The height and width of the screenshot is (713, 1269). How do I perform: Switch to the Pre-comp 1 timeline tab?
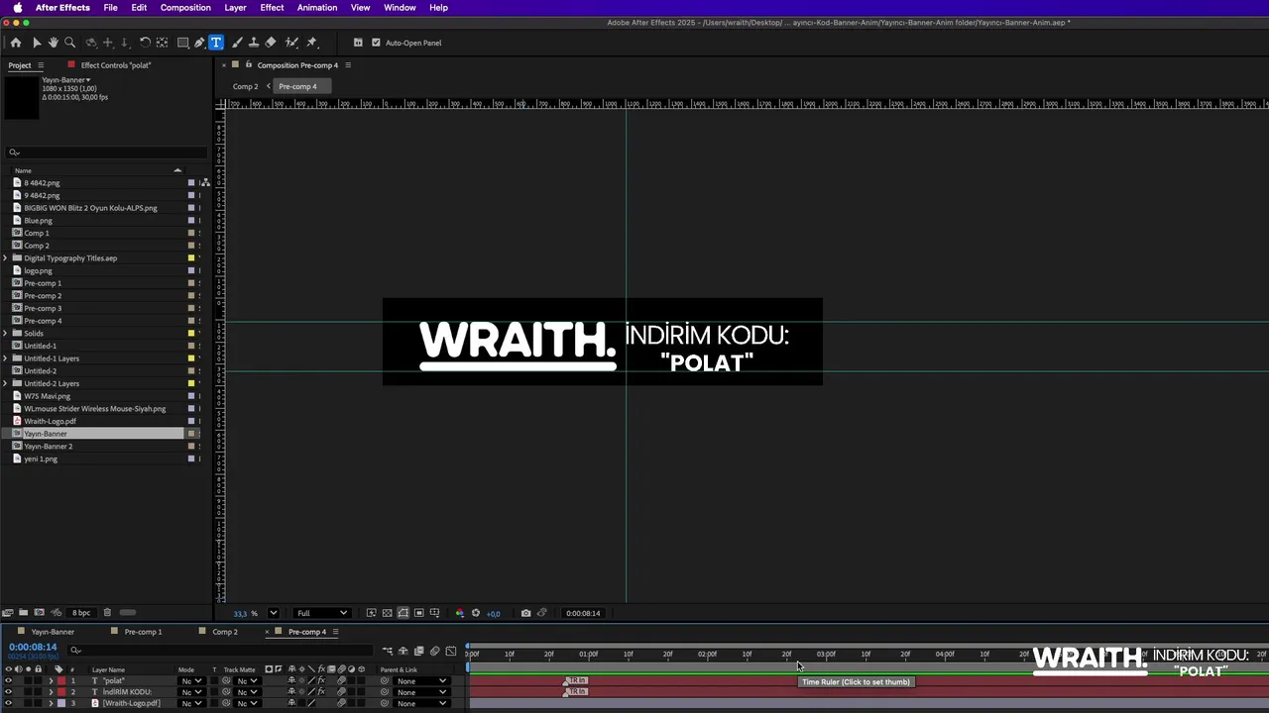[143, 632]
